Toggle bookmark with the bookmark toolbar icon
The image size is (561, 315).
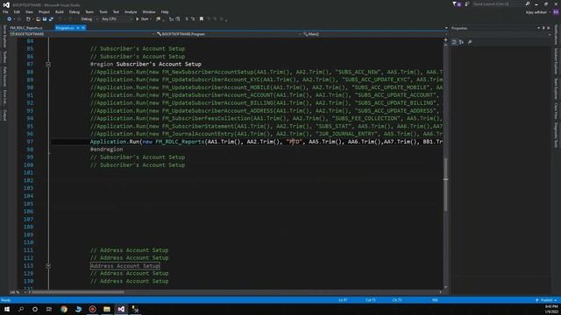[202, 19]
